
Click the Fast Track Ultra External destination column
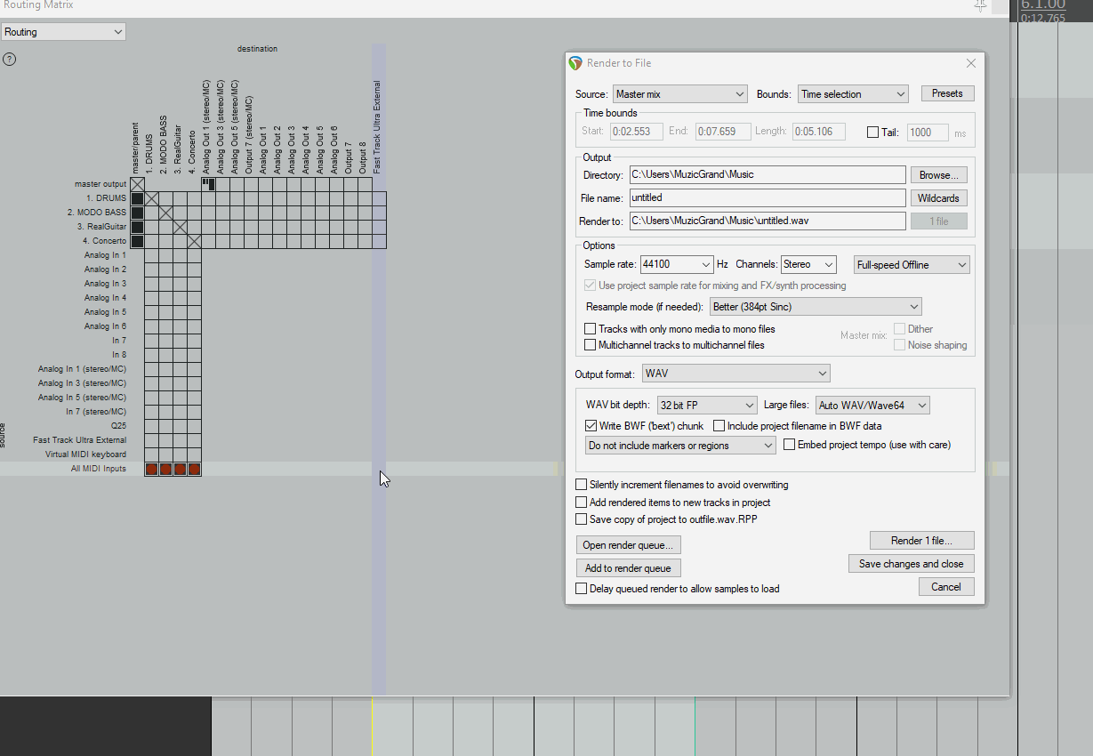pyautogui.click(x=377, y=127)
